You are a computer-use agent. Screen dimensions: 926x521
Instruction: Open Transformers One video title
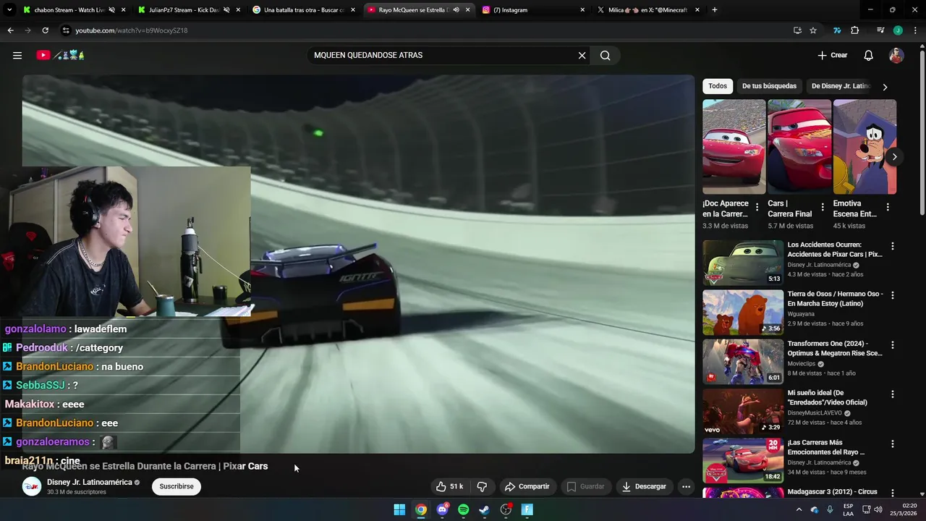(x=835, y=348)
